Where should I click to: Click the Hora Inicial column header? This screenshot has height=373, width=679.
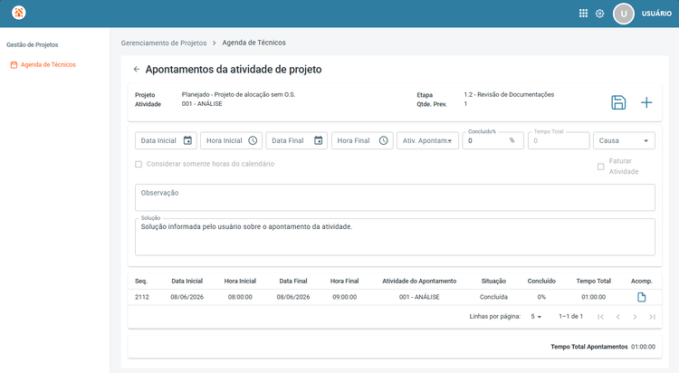pyautogui.click(x=240, y=282)
